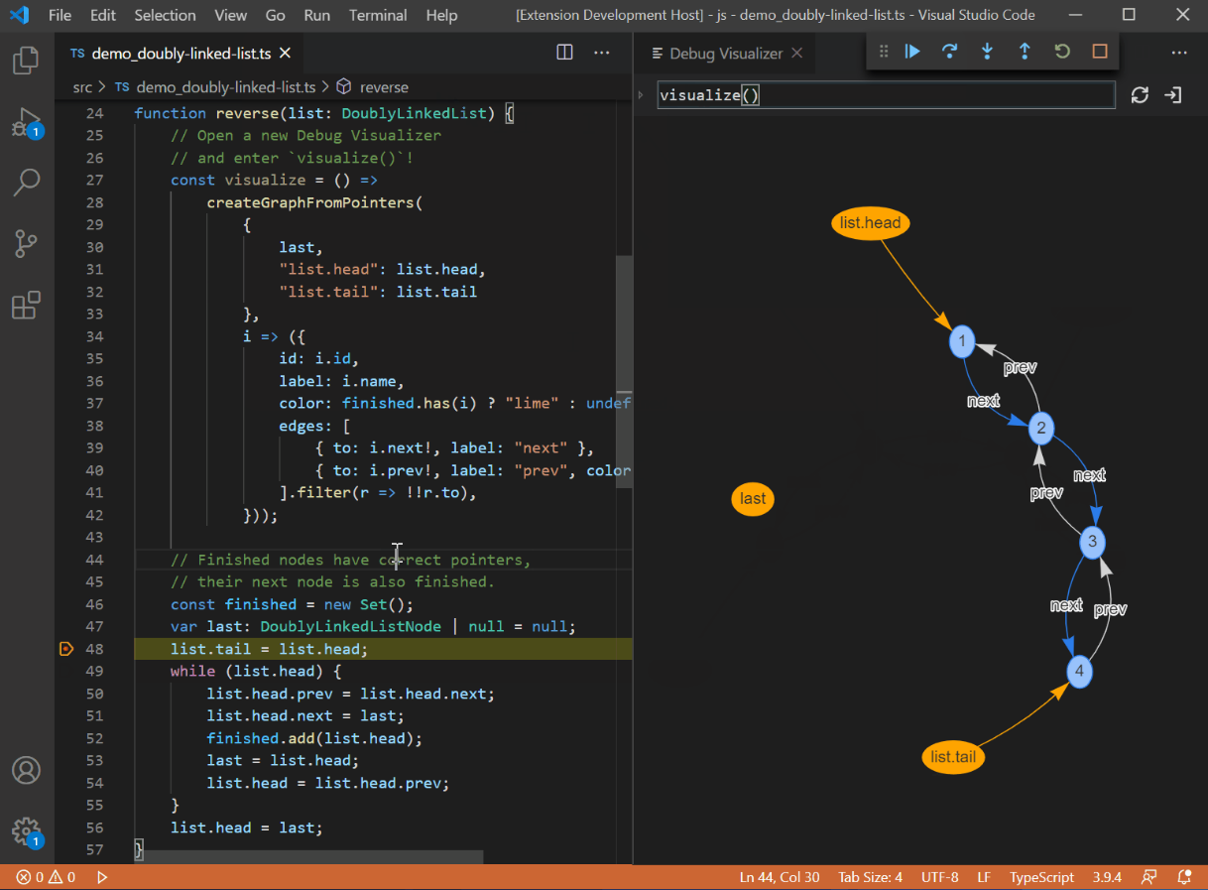This screenshot has width=1208, height=890.
Task: Open the Explorer view in activity bar
Action: pos(27,62)
